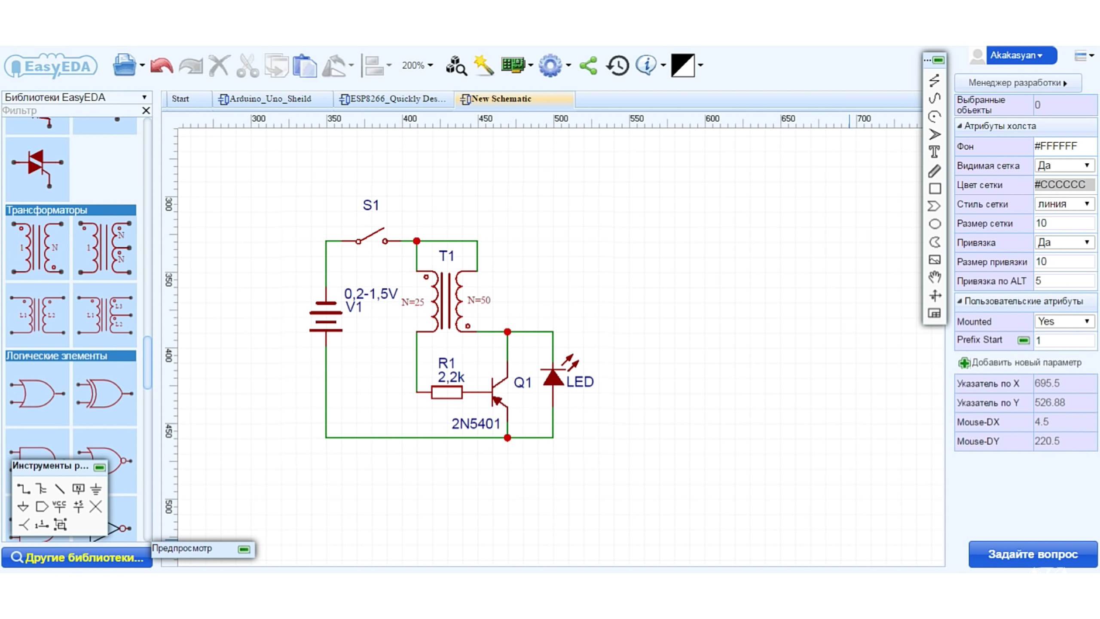Select the Hand drag tool
1100x619 pixels.
click(x=935, y=277)
